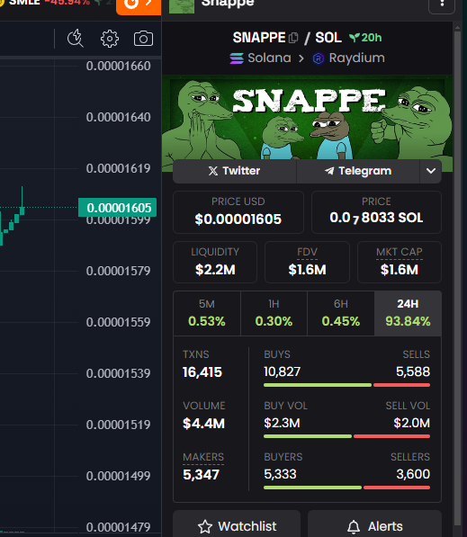This screenshot has height=537, width=467.
Task: Open the Telegram link
Action: click(x=358, y=171)
